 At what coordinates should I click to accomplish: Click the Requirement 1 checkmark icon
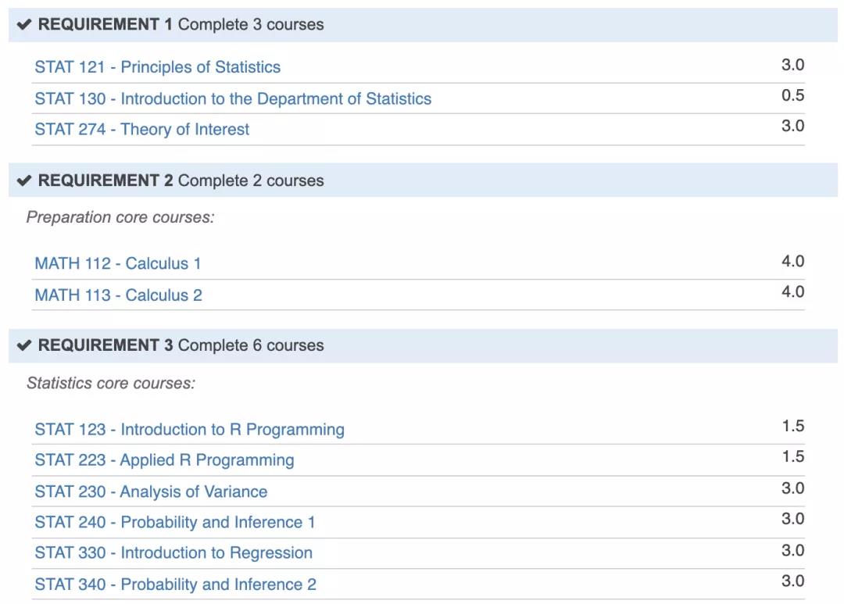(x=24, y=25)
